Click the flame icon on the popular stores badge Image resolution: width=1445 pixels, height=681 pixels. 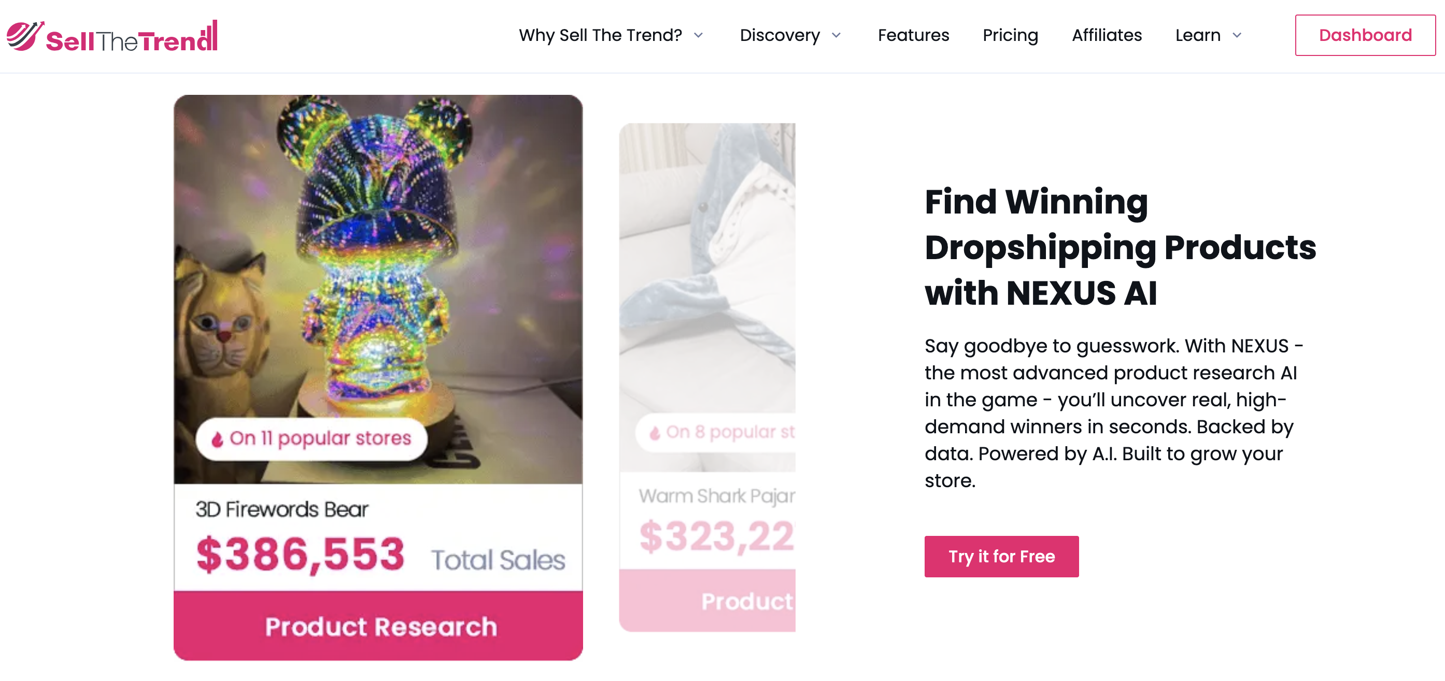(x=219, y=438)
